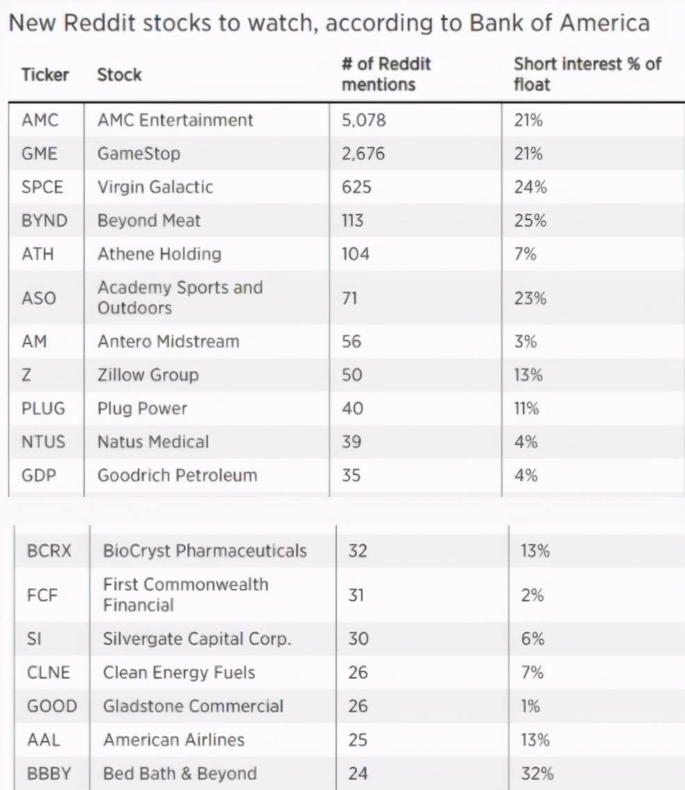
Task: Click Bed Bath & Beyond's 32% value
Action: coord(537,773)
